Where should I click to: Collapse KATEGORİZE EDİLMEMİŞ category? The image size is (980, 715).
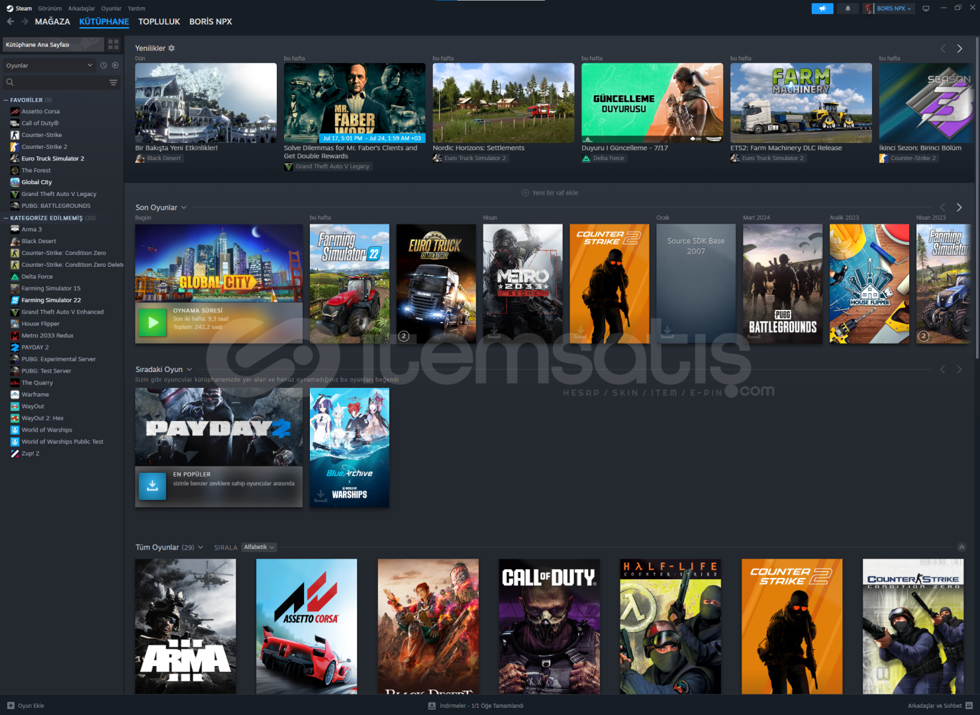(6, 218)
